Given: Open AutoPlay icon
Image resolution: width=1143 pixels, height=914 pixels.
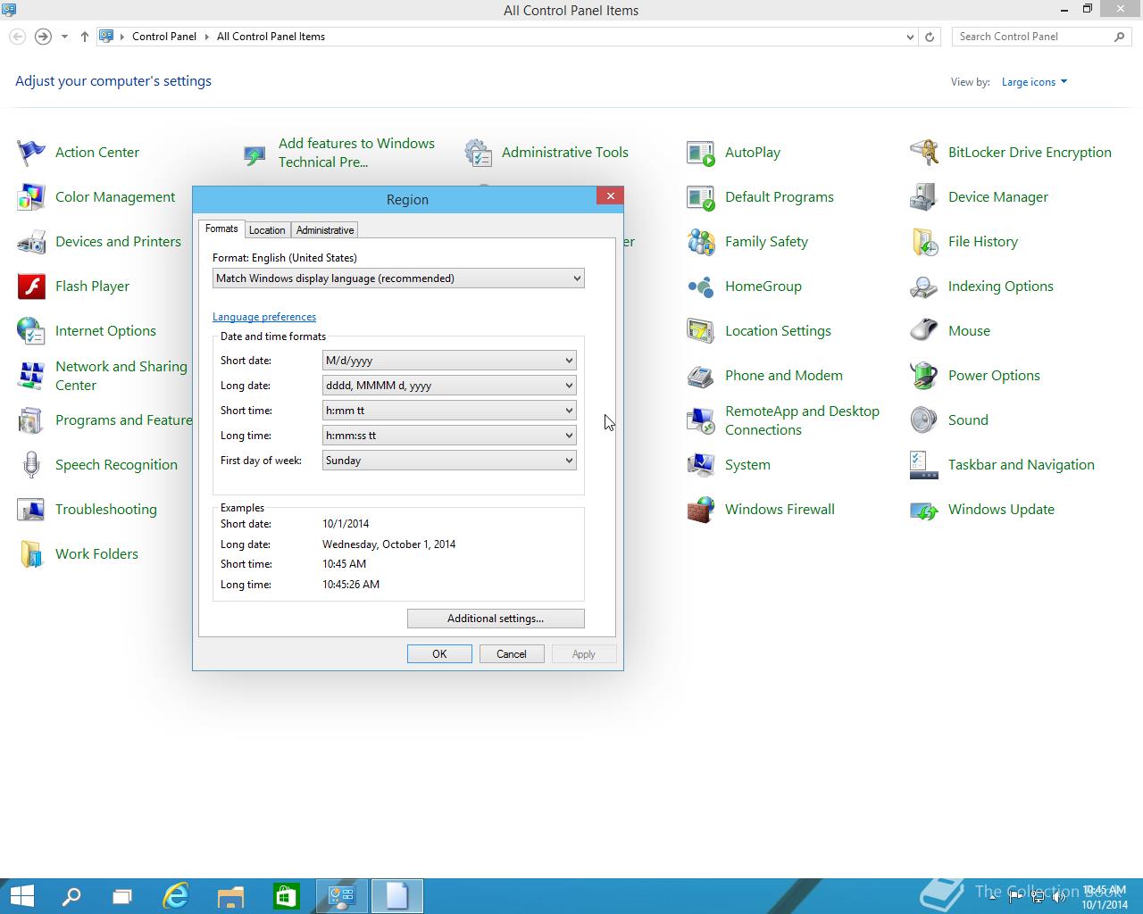Looking at the screenshot, I should tap(701, 153).
